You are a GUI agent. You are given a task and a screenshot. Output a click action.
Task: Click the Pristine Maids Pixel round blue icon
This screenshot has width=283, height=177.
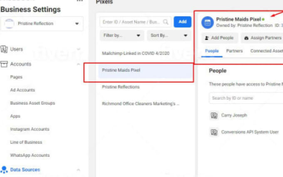[208, 22]
